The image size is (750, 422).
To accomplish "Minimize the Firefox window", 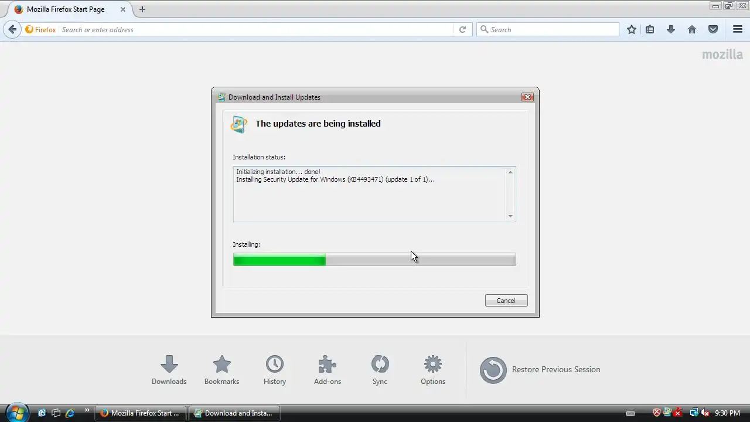I will click(716, 5).
